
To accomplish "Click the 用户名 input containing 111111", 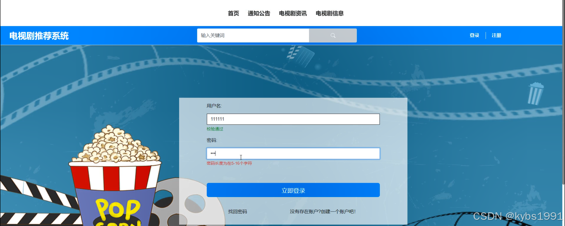I will 293,119.
